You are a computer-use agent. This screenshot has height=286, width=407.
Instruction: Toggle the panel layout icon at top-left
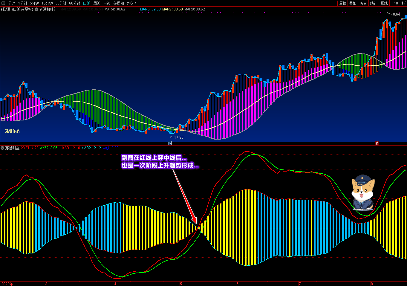click(3, 3)
